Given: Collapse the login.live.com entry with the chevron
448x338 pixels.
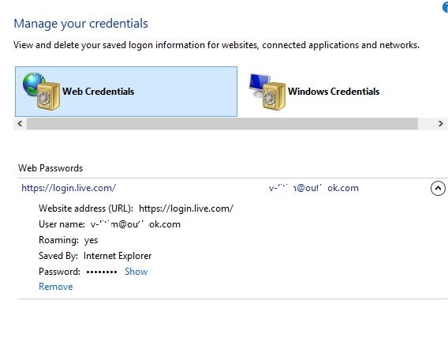Looking at the screenshot, I should pos(438,189).
